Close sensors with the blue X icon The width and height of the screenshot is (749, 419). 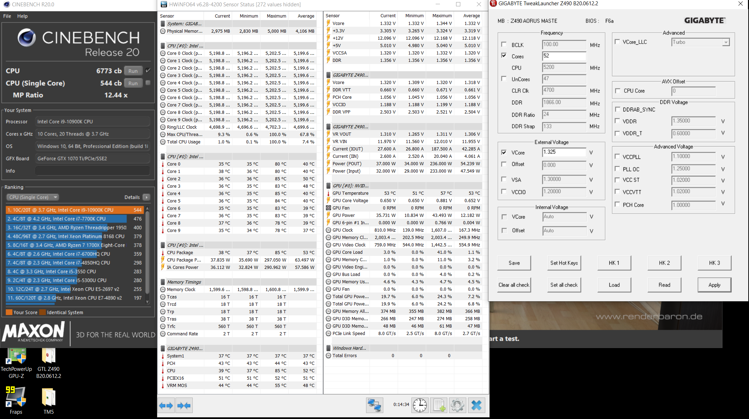[x=476, y=405]
